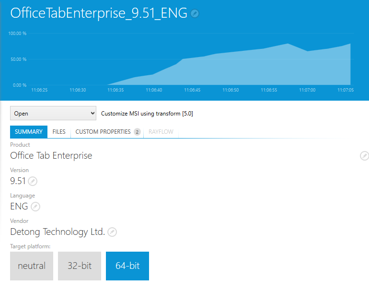Screen dimensions: 369x290
Task: Edit the Vendor using its pencil icon
Action: pos(112,232)
